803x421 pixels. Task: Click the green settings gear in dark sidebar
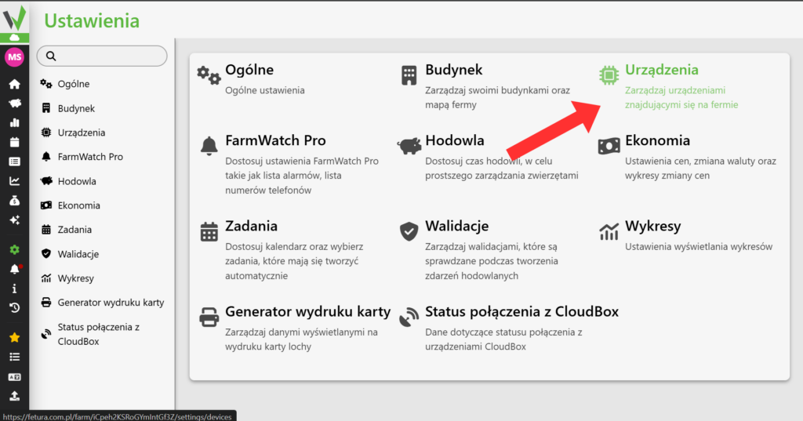click(14, 249)
